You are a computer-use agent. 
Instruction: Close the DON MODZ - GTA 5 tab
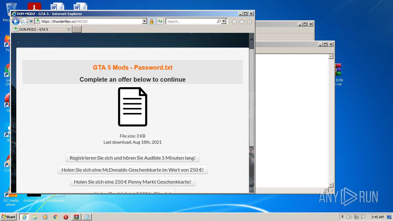click(x=69, y=29)
